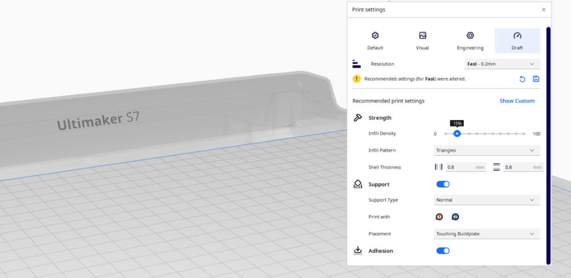Open the Support Type dropdown set to Normal
Screen dimensions: 571x278
tap(487, 200)
